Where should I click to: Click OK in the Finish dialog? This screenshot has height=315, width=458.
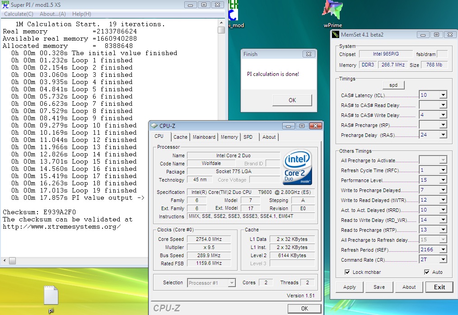pos(292,100)
